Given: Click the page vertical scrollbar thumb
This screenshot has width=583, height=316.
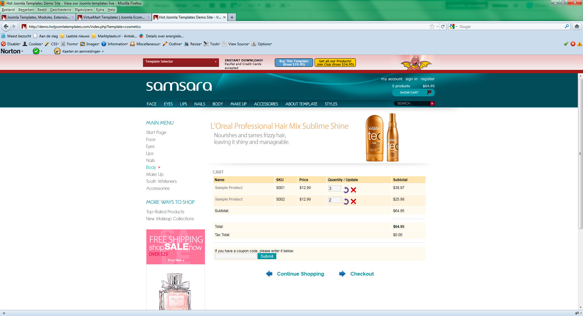Looking at the screenshot, I should pos(580,154).
